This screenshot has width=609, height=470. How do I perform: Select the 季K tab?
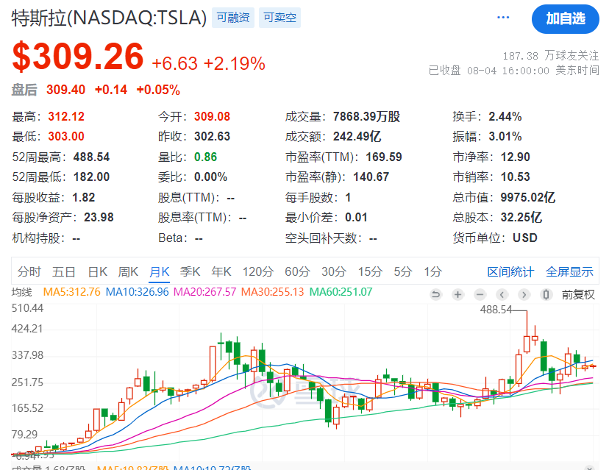pyautogui.click(x=190, y=271)
